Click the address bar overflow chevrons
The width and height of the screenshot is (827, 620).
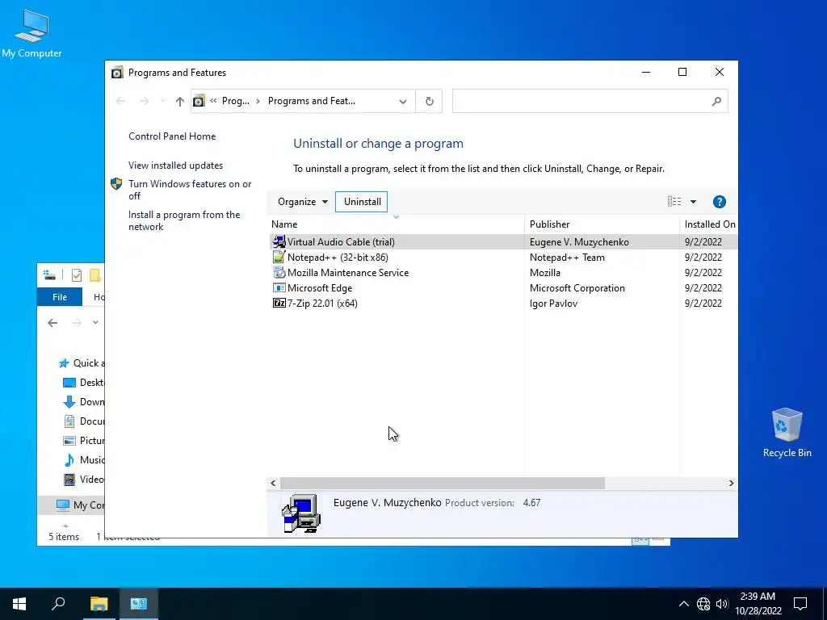click(213, 101)
